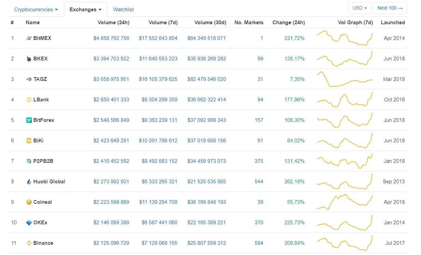421x255 pixels.
Task: Click BitMEX launch date Apr 2014
Action: pyautogui.click(x=394, y=38)
